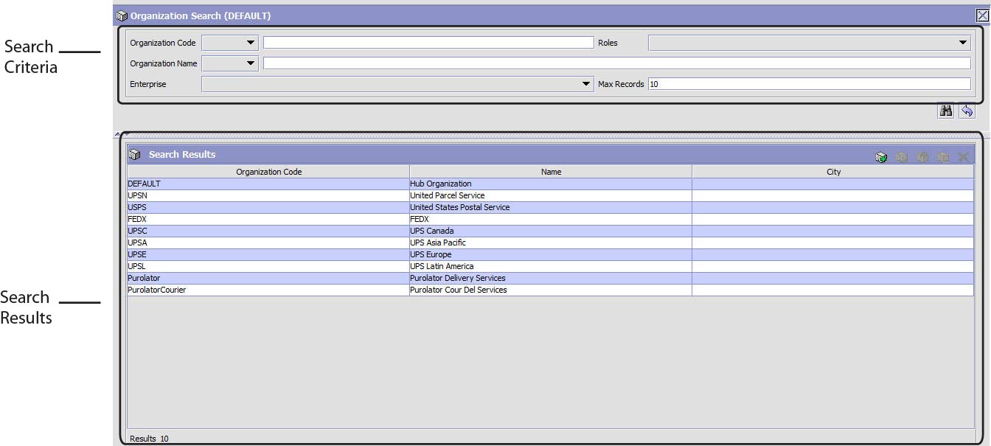Screen dimensions: 991x446
Task: Close the Organization Search window
Action: pyautogui.click(x=982, y=15)
